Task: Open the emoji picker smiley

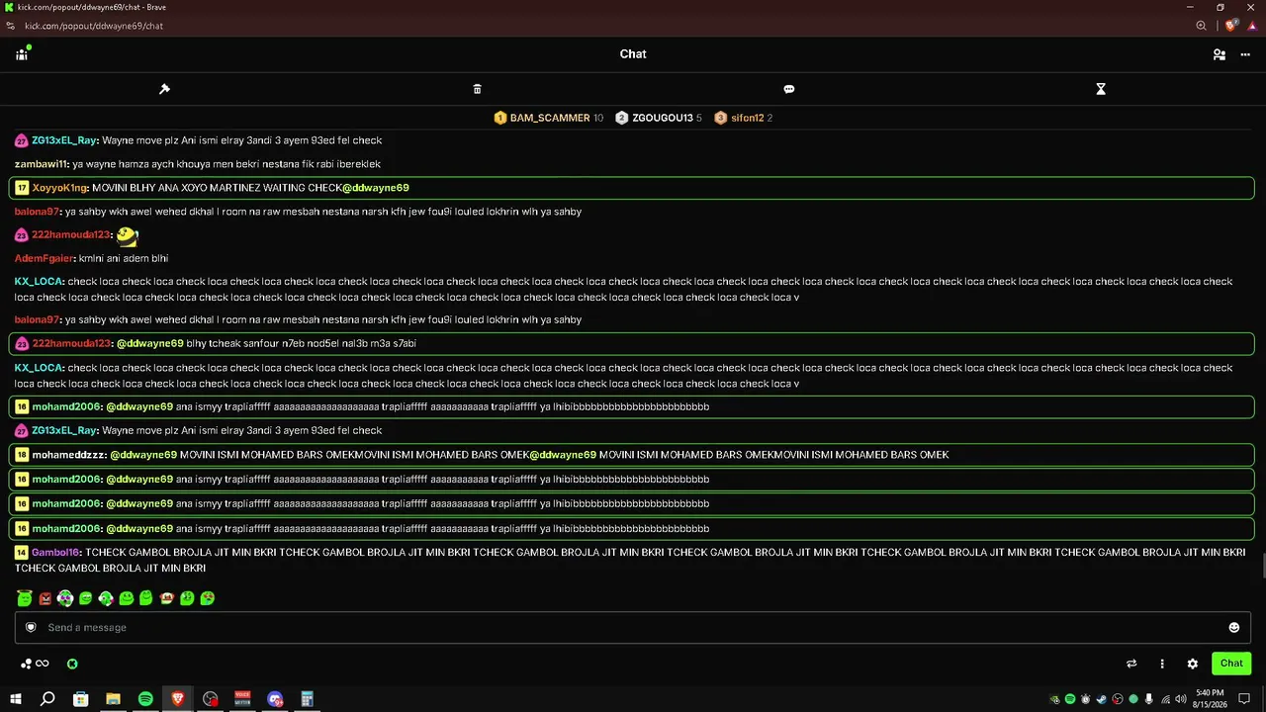Action: [x=1233, y=628]
